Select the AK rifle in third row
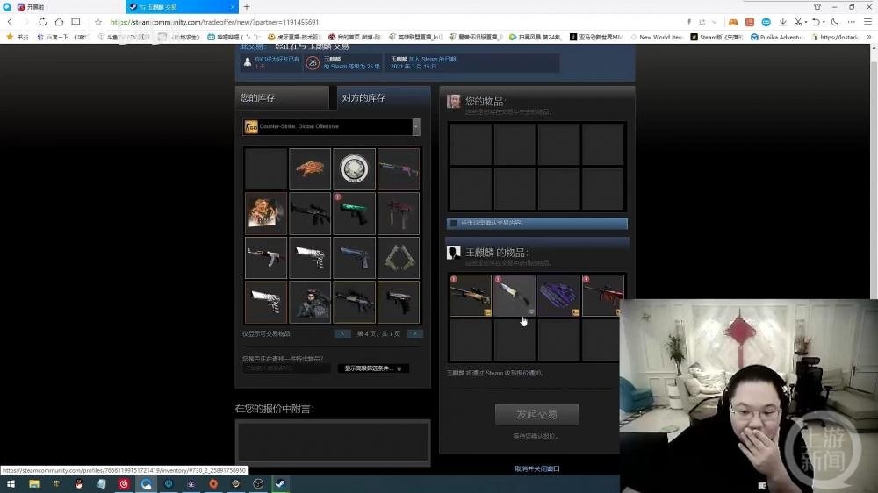878x493 pixels. 265,257
